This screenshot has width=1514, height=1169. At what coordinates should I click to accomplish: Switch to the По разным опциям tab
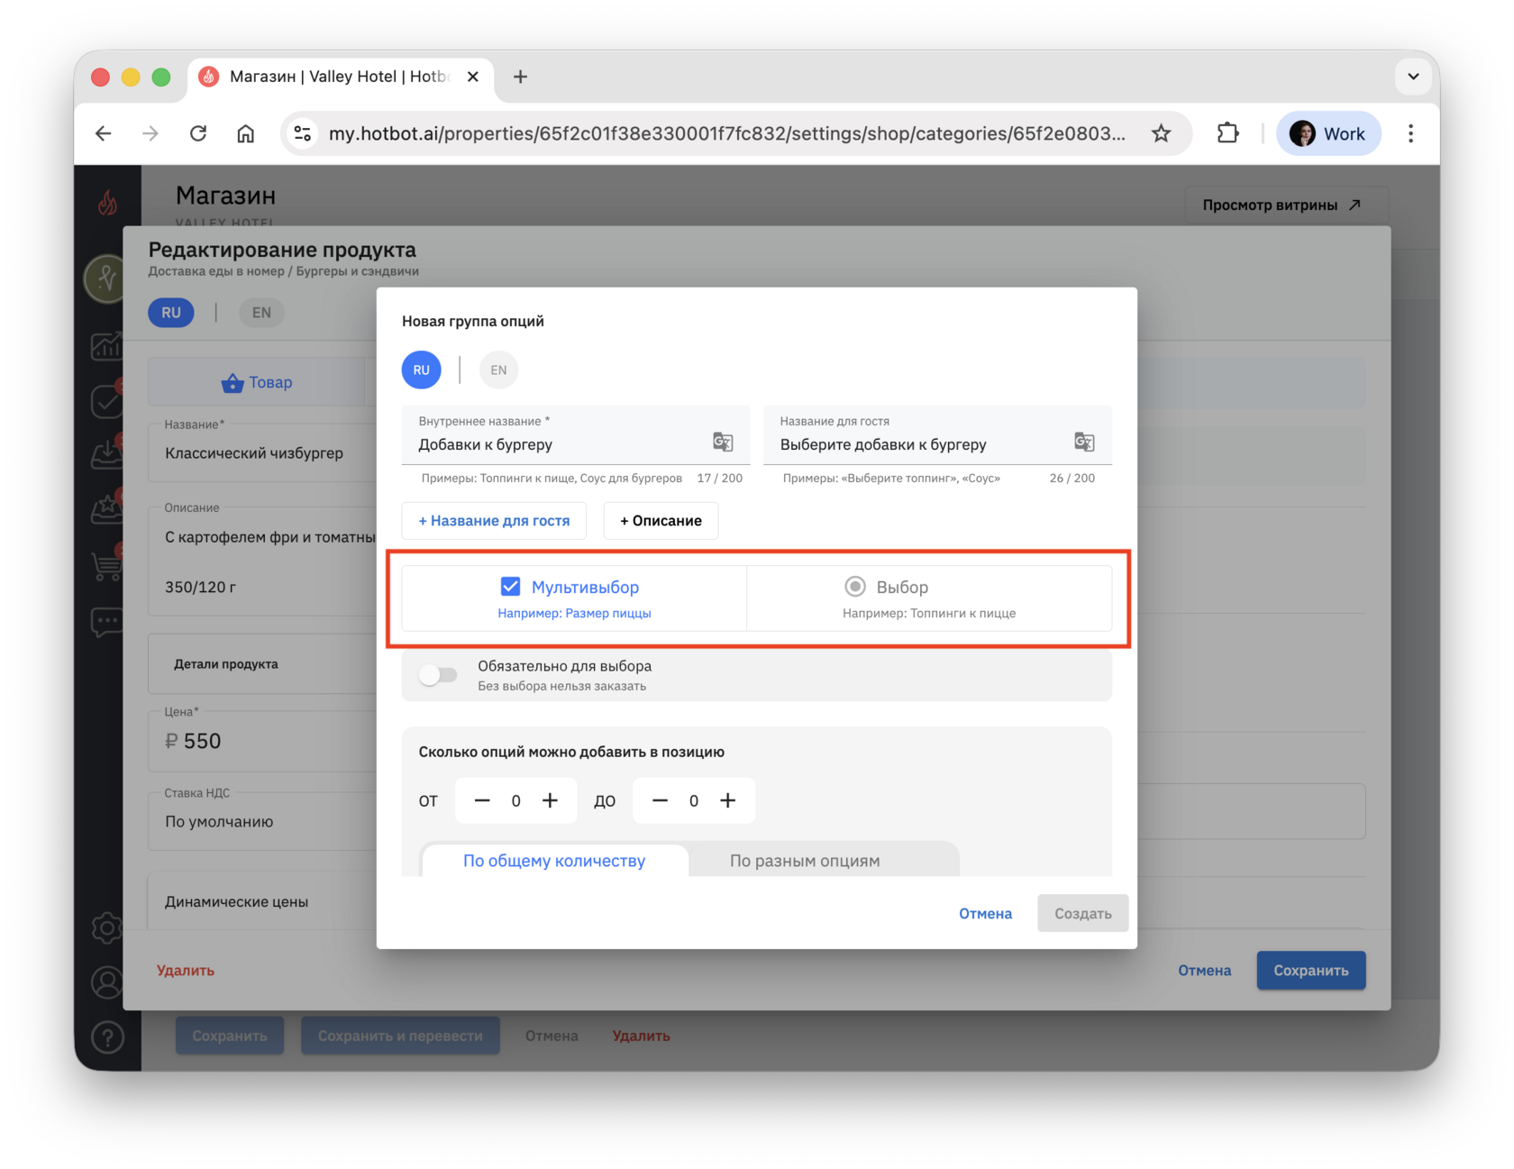(805, 861)
